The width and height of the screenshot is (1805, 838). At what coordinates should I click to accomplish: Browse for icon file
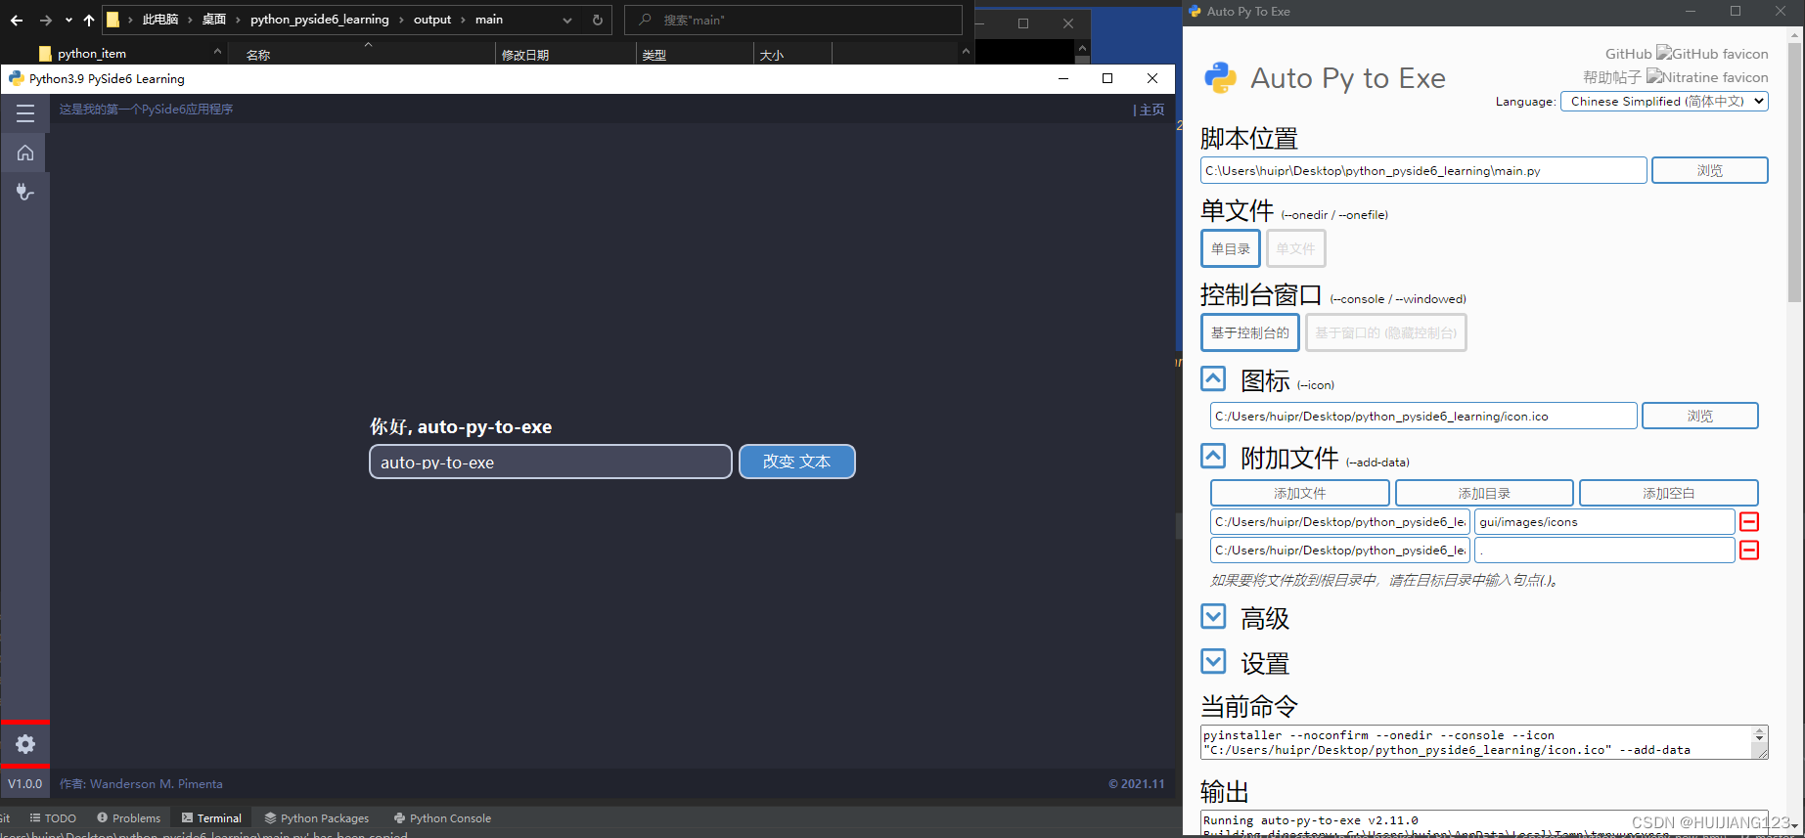point(1699,416)
